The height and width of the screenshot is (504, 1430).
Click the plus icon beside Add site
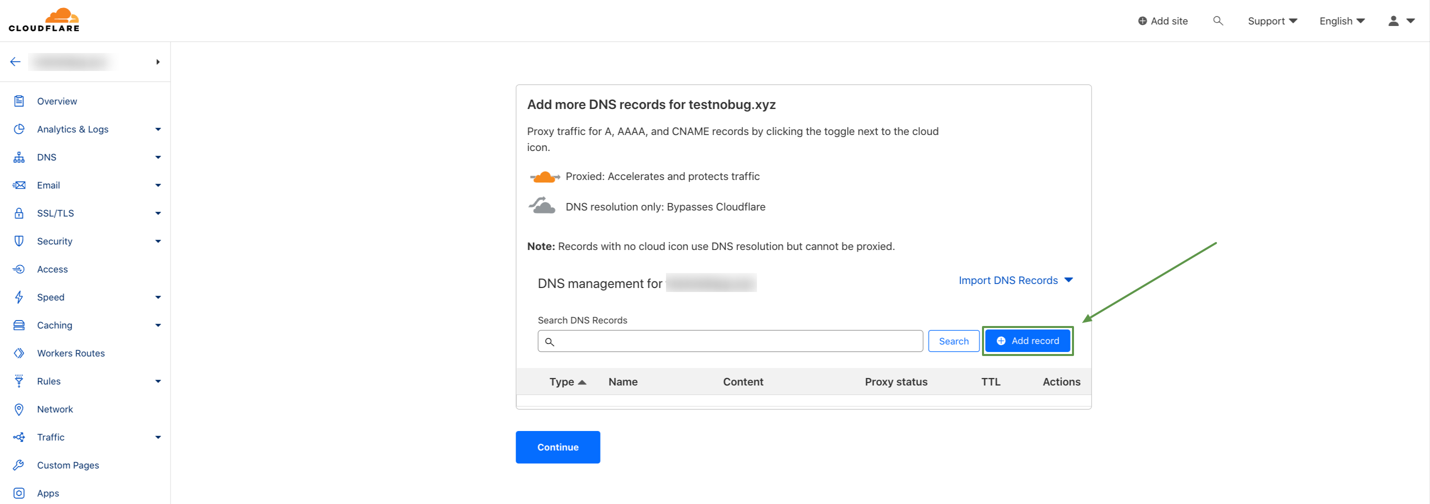click(1142, 20)
